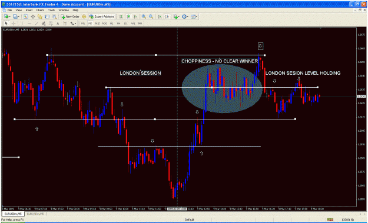Toggle Expert Advisors on or off
368x223 pixels.
[x=102, y=16]
